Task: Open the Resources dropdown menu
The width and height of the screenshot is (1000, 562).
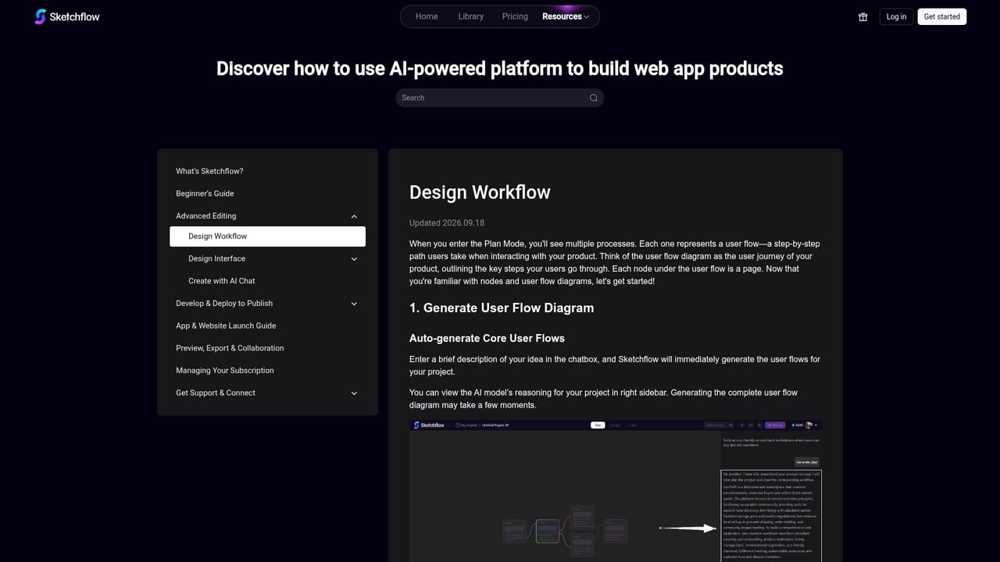Action: (566, 16)
